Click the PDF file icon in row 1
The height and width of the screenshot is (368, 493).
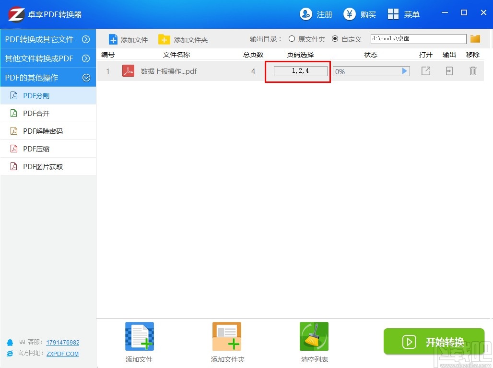[128, 71]
